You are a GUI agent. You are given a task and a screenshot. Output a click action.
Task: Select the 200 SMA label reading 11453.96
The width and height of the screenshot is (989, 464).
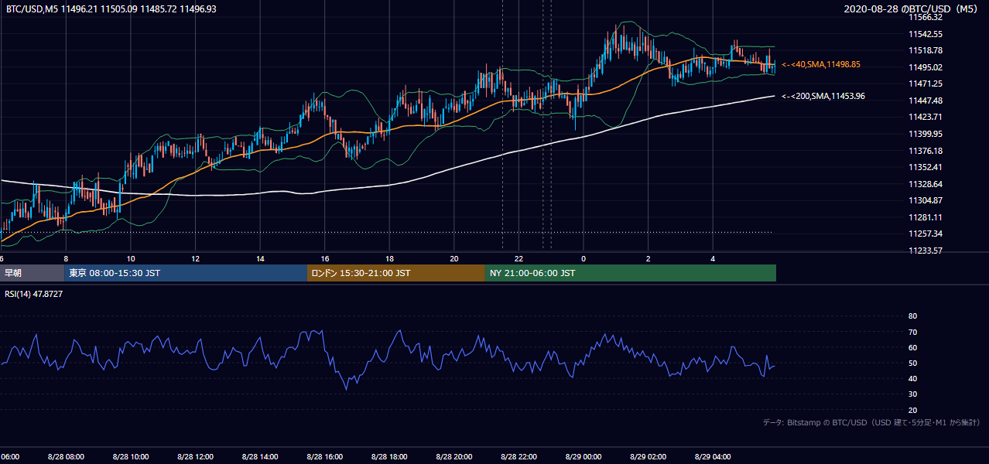823,96
